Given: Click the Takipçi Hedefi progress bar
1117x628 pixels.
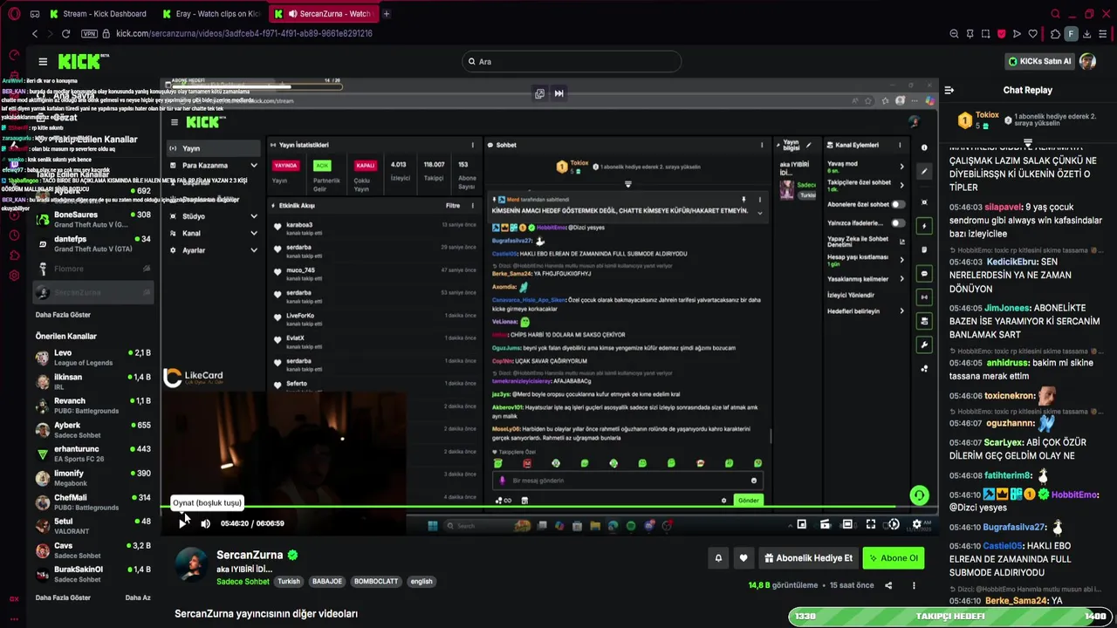Looking at the screenshot, I should (x=950, y=617).
